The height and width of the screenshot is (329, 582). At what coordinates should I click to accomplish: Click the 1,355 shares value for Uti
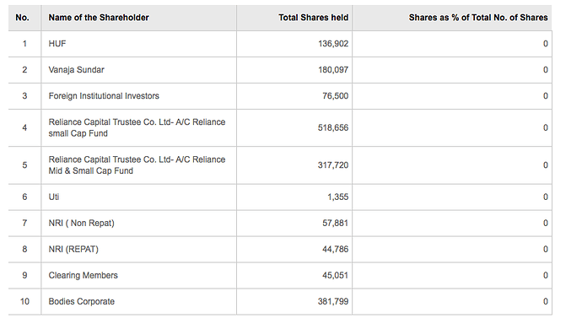pyautogui.click(x=337, y=197)
